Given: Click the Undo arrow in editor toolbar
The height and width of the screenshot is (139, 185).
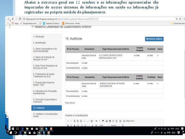Looking at the screenshot, I should (x=85, y=121).
